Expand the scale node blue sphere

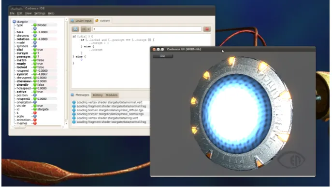point(35,116)
